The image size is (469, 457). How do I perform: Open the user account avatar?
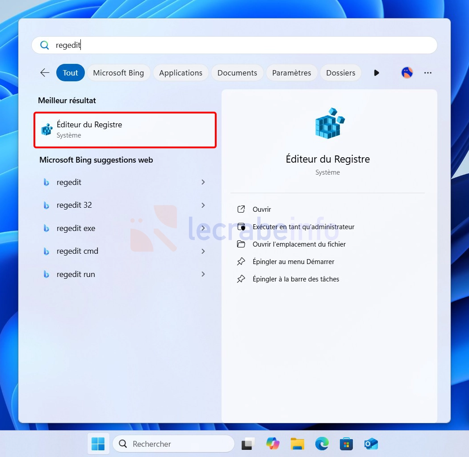click(x=407, y=73)
